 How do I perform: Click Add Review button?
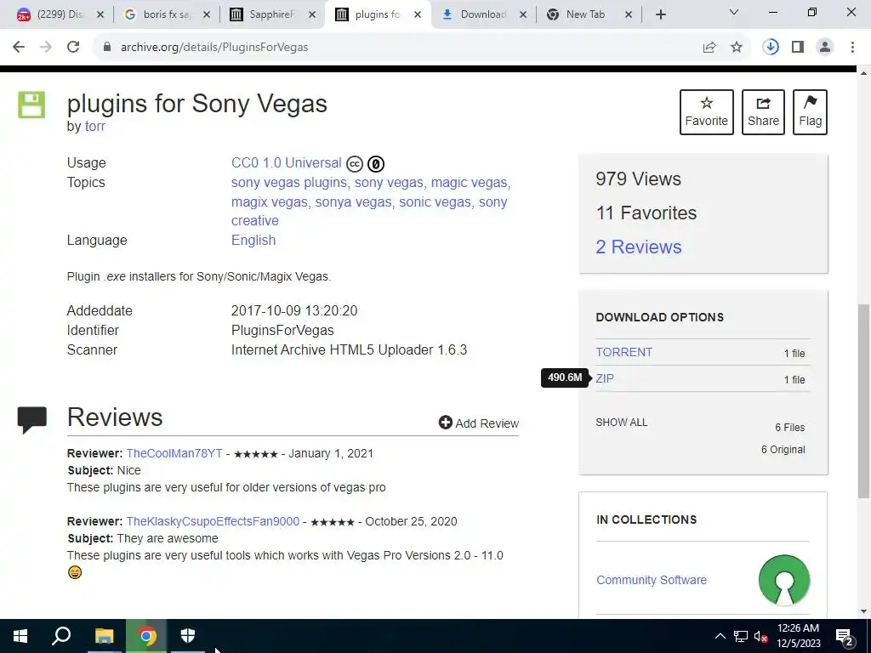pos(478,423)
